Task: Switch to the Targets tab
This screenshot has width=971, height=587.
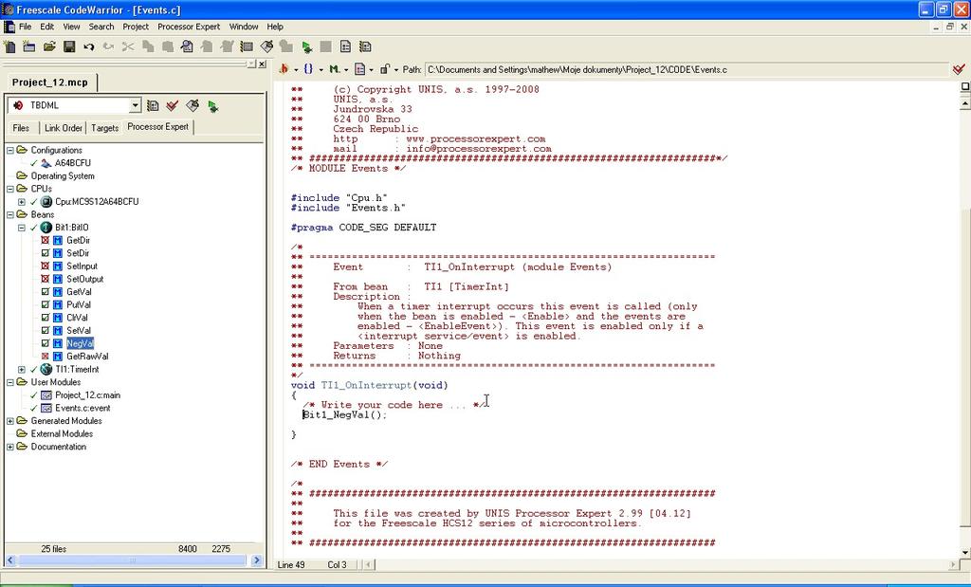Action: click(x=104, y=128)
